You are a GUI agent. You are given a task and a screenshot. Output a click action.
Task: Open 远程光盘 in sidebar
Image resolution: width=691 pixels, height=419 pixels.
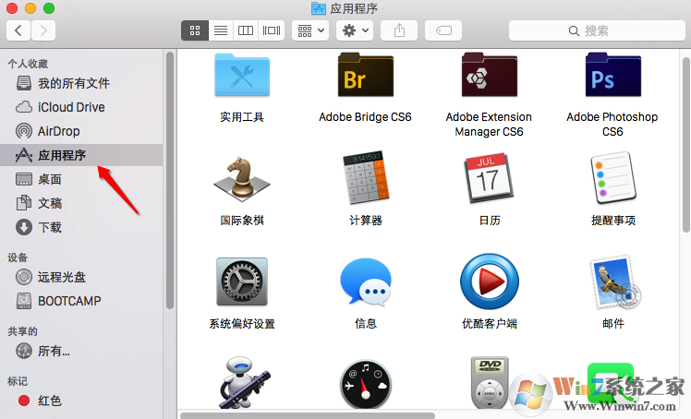81,277
